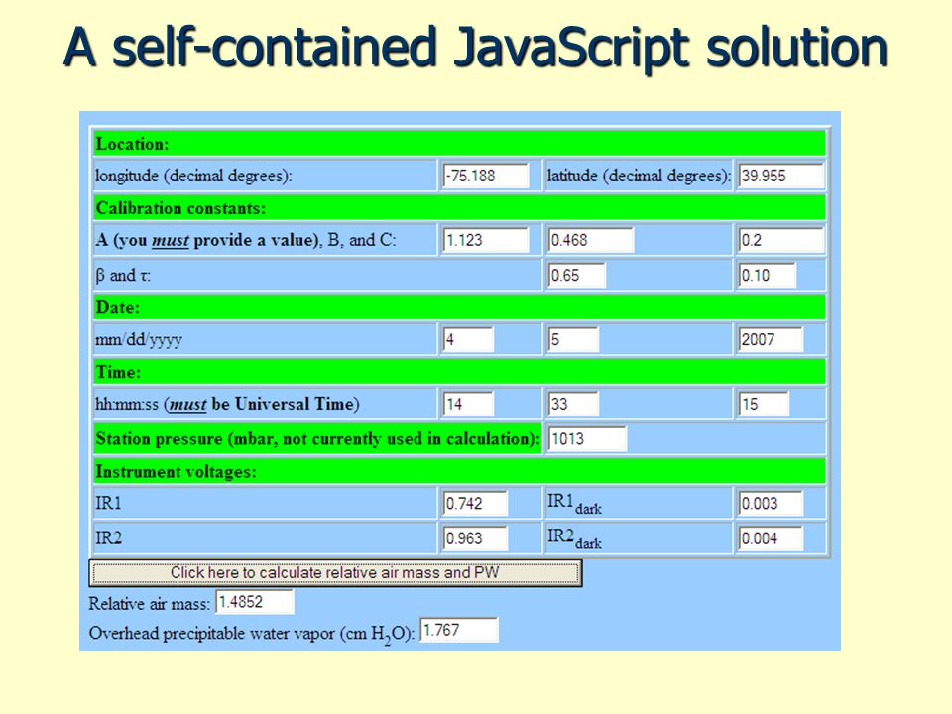The width and height of the screenshot is (952, 714).
Task: Click the 'IR1 dark' label
Action: pyautogui.click(x=574, y=504)
